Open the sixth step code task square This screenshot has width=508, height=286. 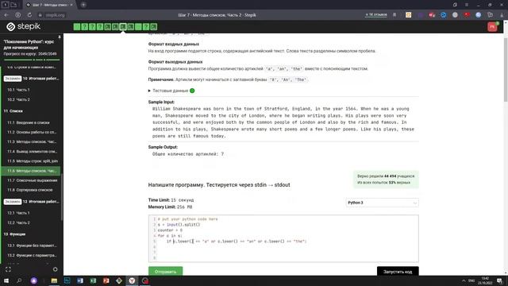(115, 26)
